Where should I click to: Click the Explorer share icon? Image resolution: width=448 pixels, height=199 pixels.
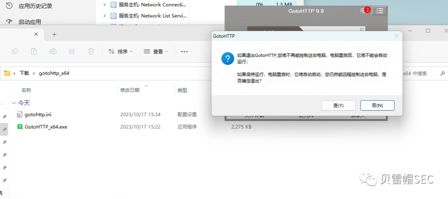(72, 51)
